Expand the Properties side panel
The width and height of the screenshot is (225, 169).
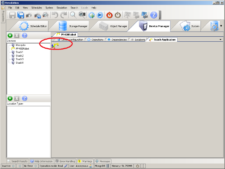3,14
